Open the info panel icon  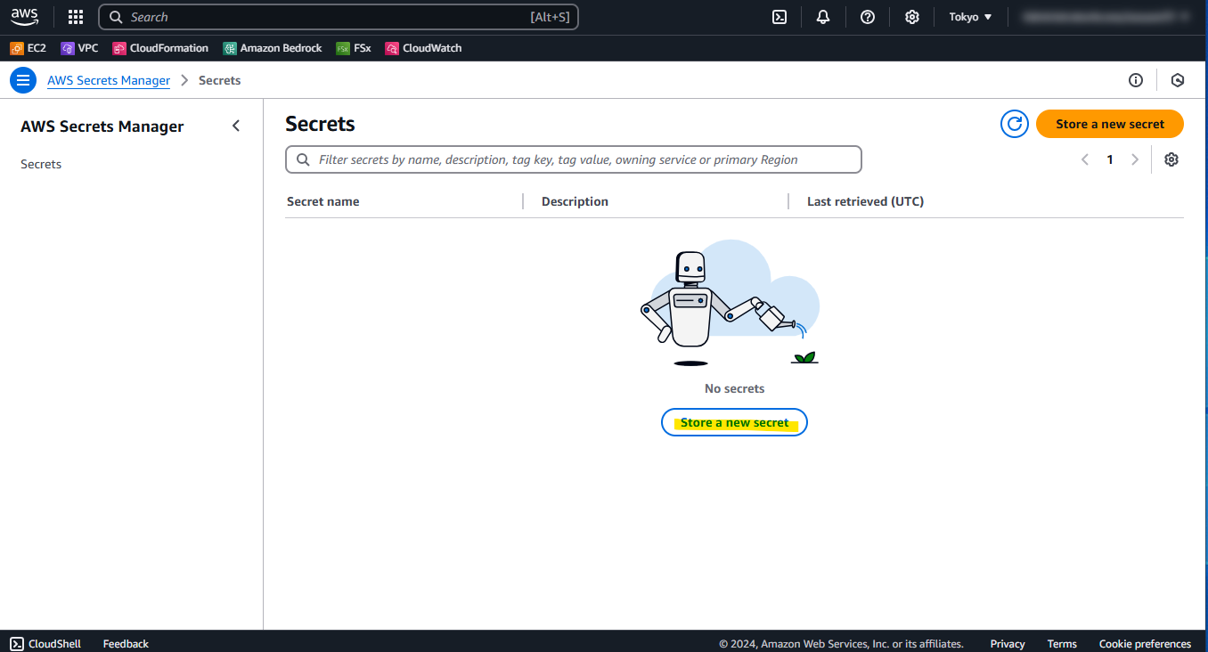point(1136,80)
